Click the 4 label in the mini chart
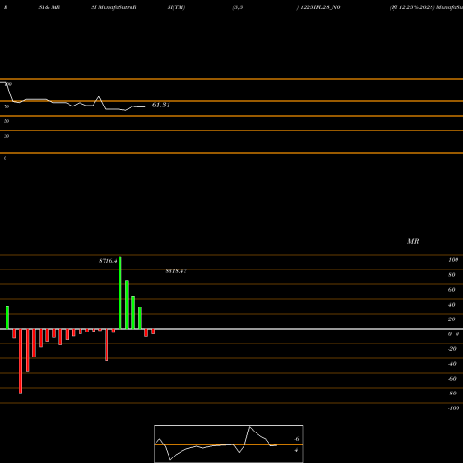This screenshot has width=463, height=463. (x=296, y=450)
